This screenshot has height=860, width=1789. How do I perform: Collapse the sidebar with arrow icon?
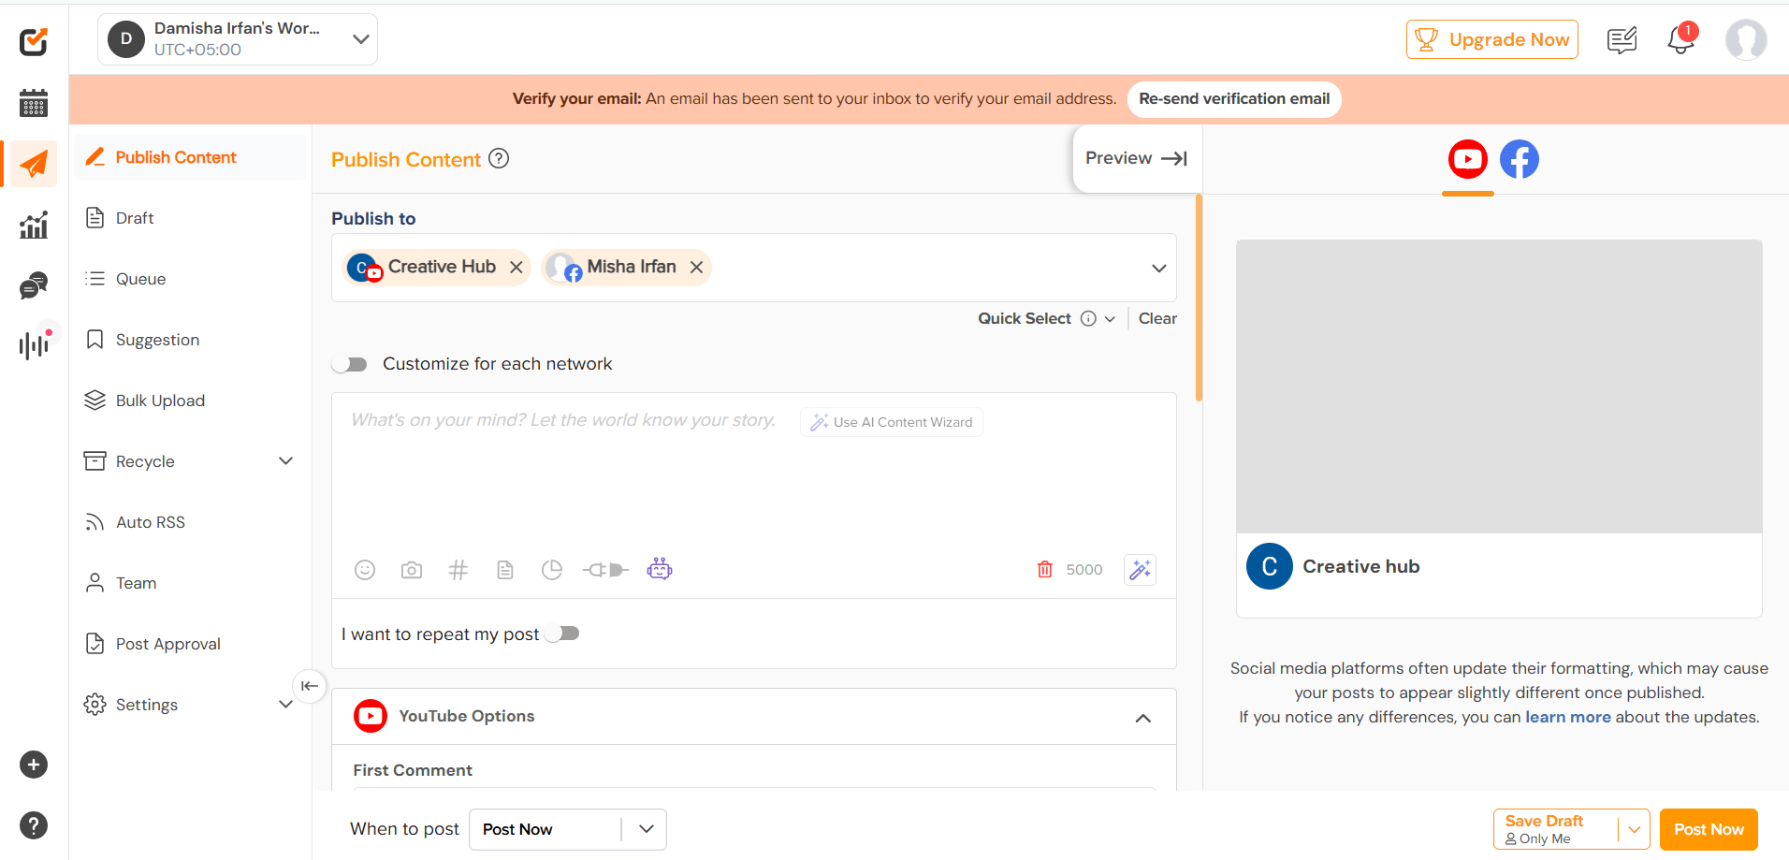coord(310,686)
